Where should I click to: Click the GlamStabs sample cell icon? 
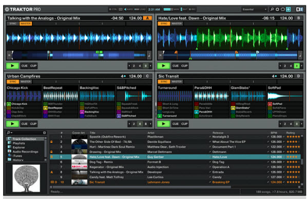coord(233,108)
